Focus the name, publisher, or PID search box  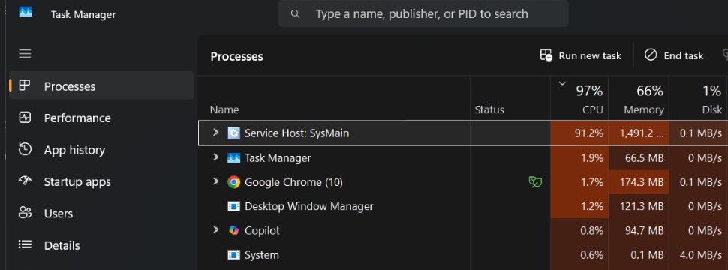(423, 14)
